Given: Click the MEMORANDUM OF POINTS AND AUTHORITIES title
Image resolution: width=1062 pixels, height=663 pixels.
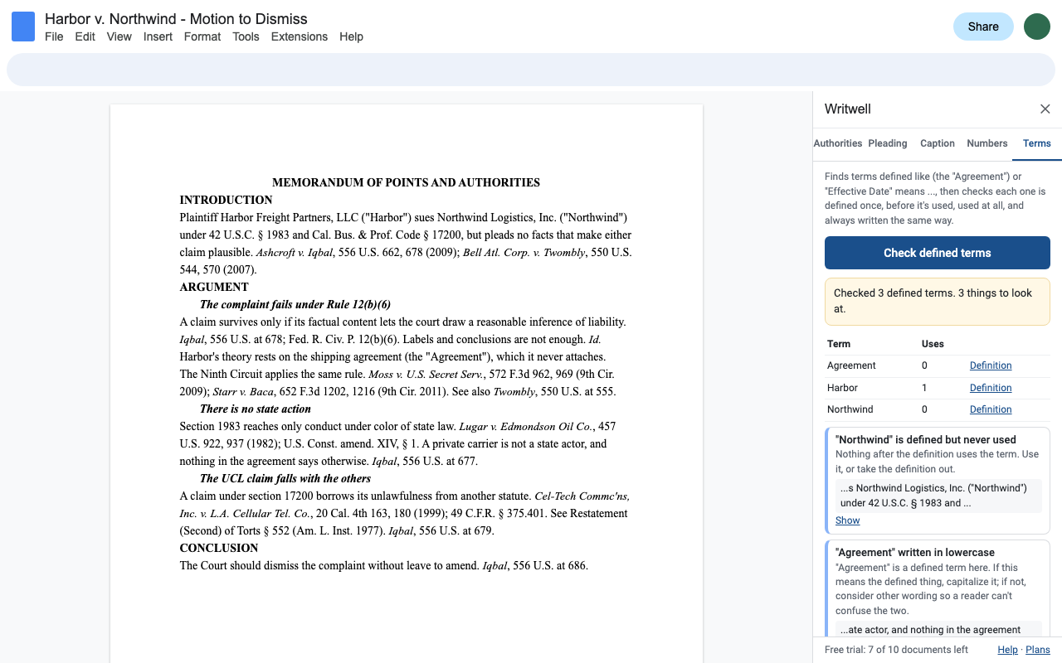Looking at the screenshot, I should tap(407, 182).
